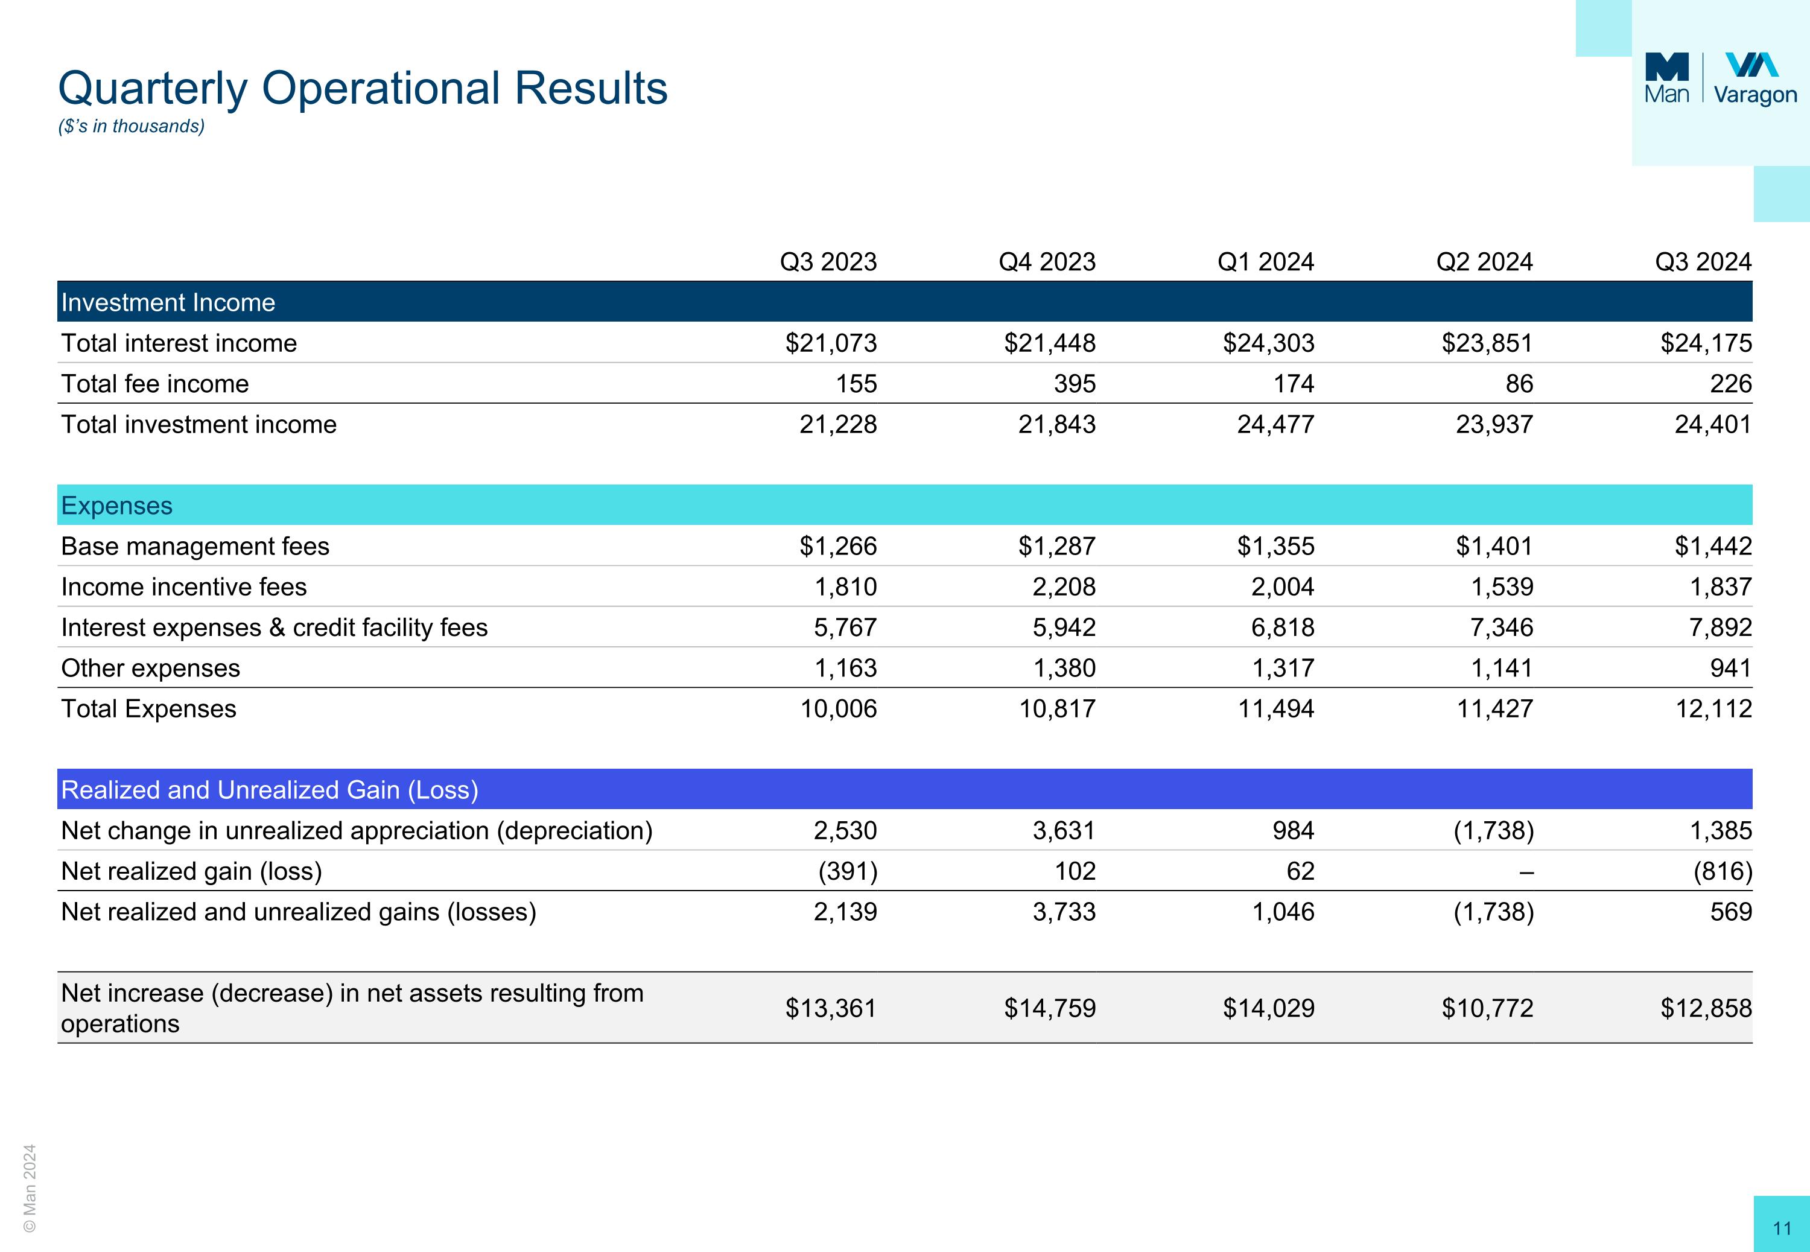Select total expenses value 10,006
This screenshot has width=1810, height=1252.
[x=839, y=709]
